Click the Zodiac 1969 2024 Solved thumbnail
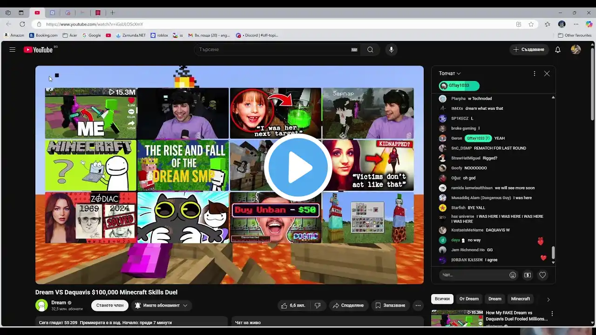This screenshot has width=596, height=335. pos(91,217)
